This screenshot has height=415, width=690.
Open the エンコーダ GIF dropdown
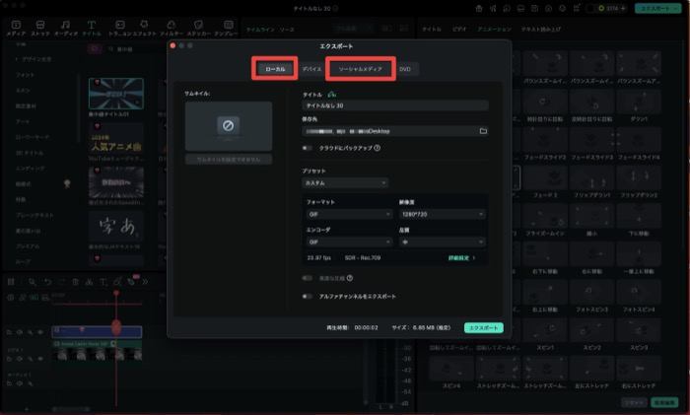coord(349,242)
